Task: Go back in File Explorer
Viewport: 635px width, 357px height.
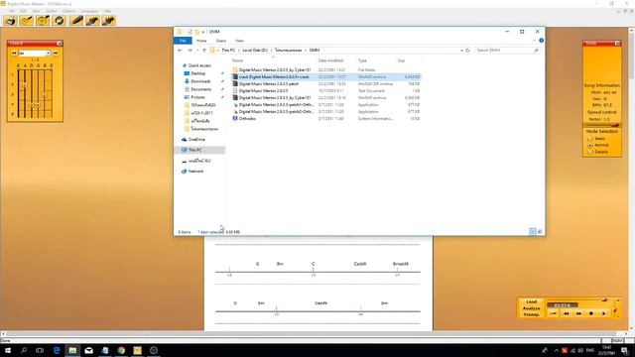Action: (x=181, y=51)
